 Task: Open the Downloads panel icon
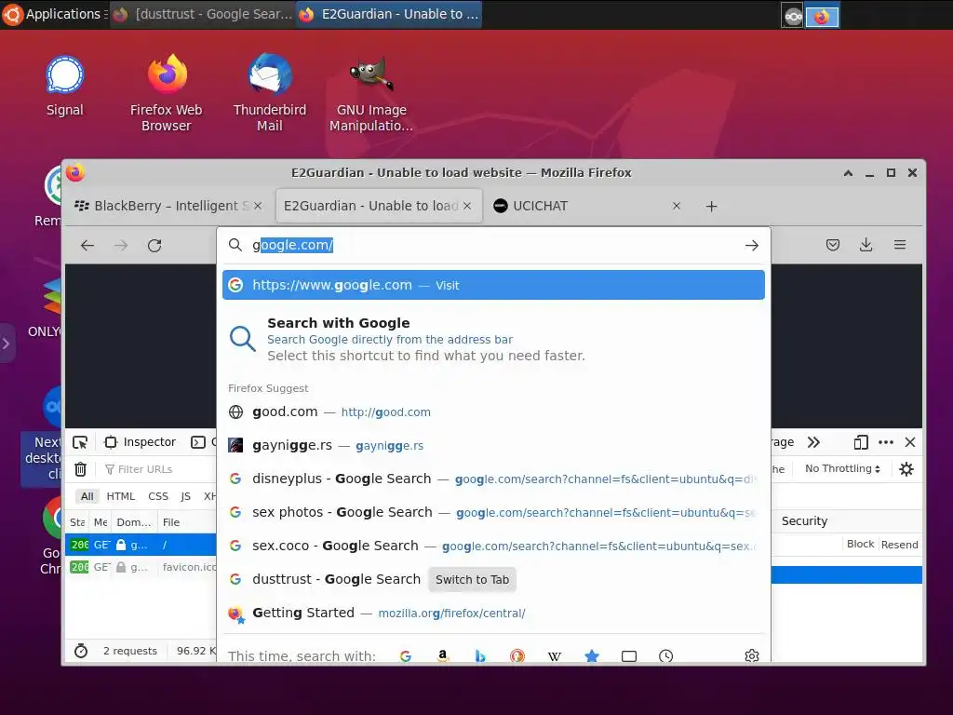[x=866, y=245]
